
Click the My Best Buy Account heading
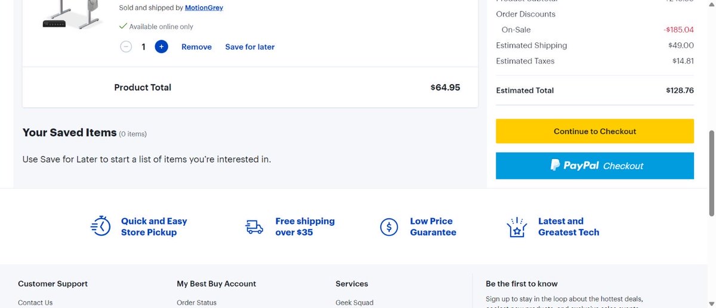(217, 284)
